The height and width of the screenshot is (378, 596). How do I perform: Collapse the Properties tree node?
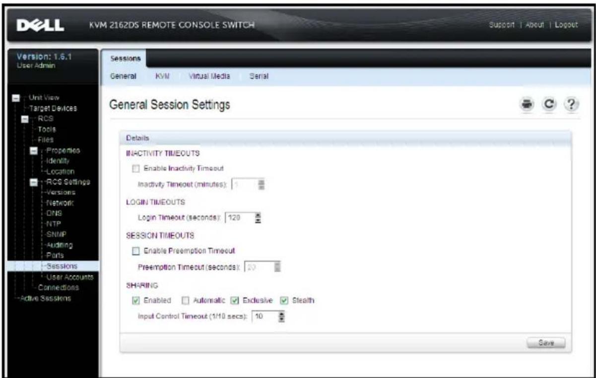(x=33, y=151)
